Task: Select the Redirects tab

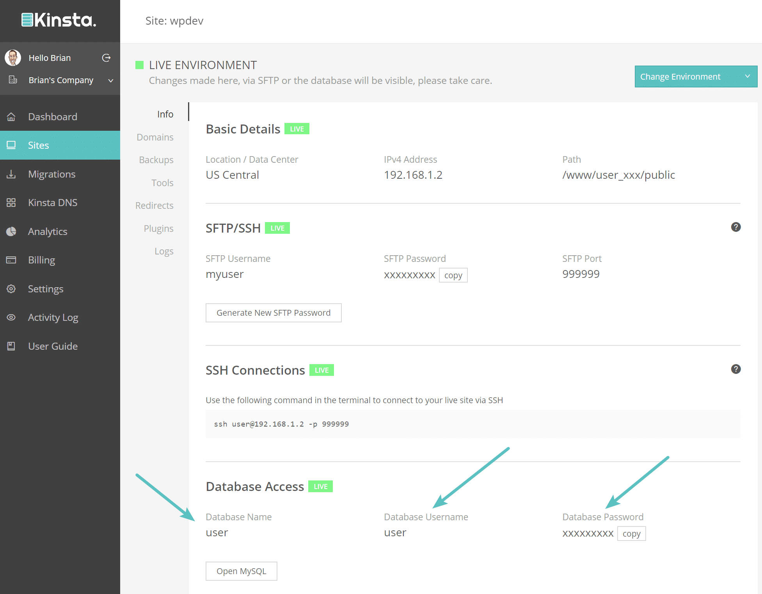Action: tap(154, 206)
